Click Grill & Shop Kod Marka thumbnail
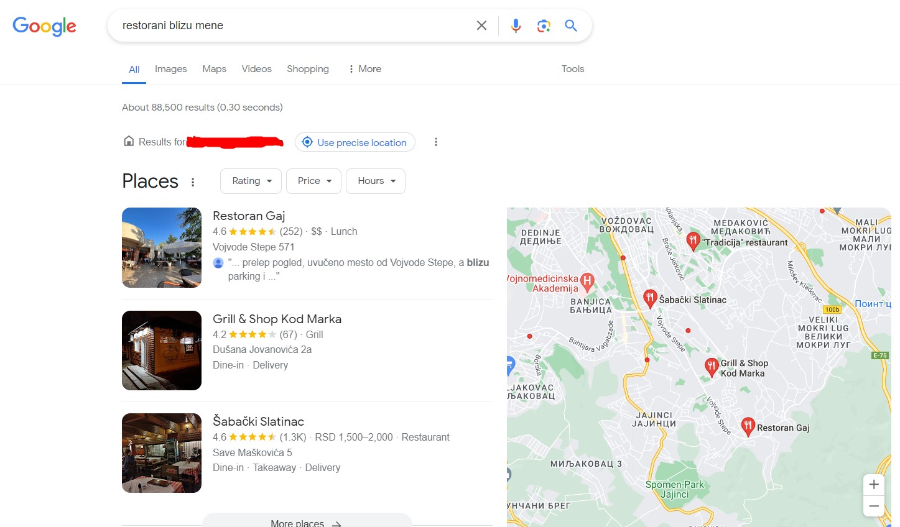The width and height of the screenshot is (900, 527). (x=162, y=351)
